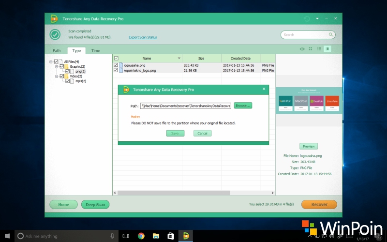Uncheck the mp4(2) checkbox
This screenshot has height=242, width=387.
[x=67, y=81]
